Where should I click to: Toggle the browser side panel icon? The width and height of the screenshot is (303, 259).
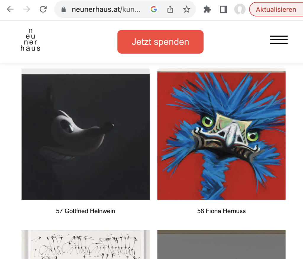(223, 9)
